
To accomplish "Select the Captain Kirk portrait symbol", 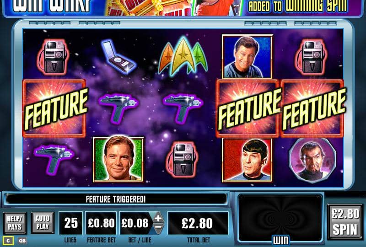I will tap(118, 160).
